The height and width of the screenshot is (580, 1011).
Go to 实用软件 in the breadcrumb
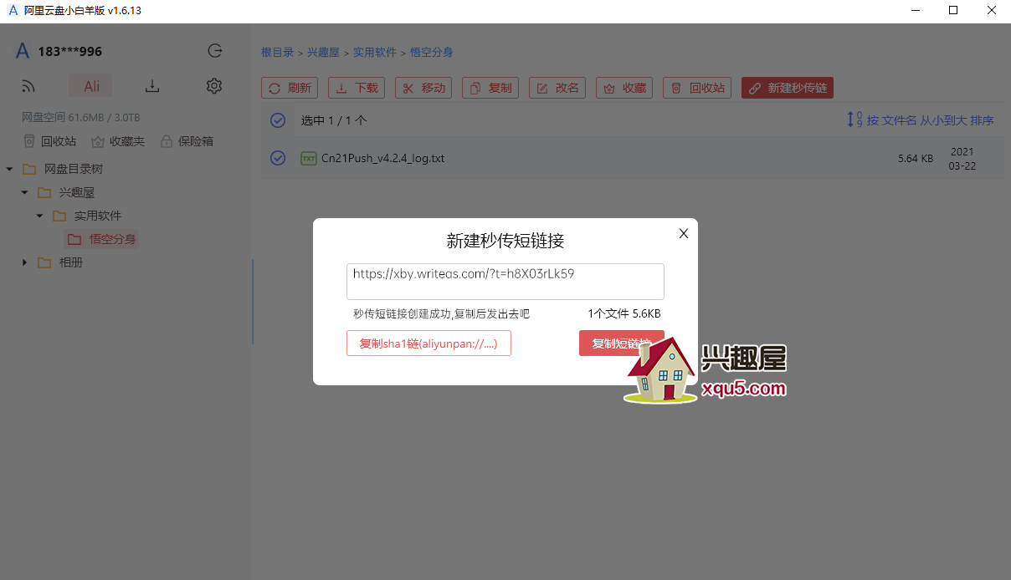(x=374, y=52)
